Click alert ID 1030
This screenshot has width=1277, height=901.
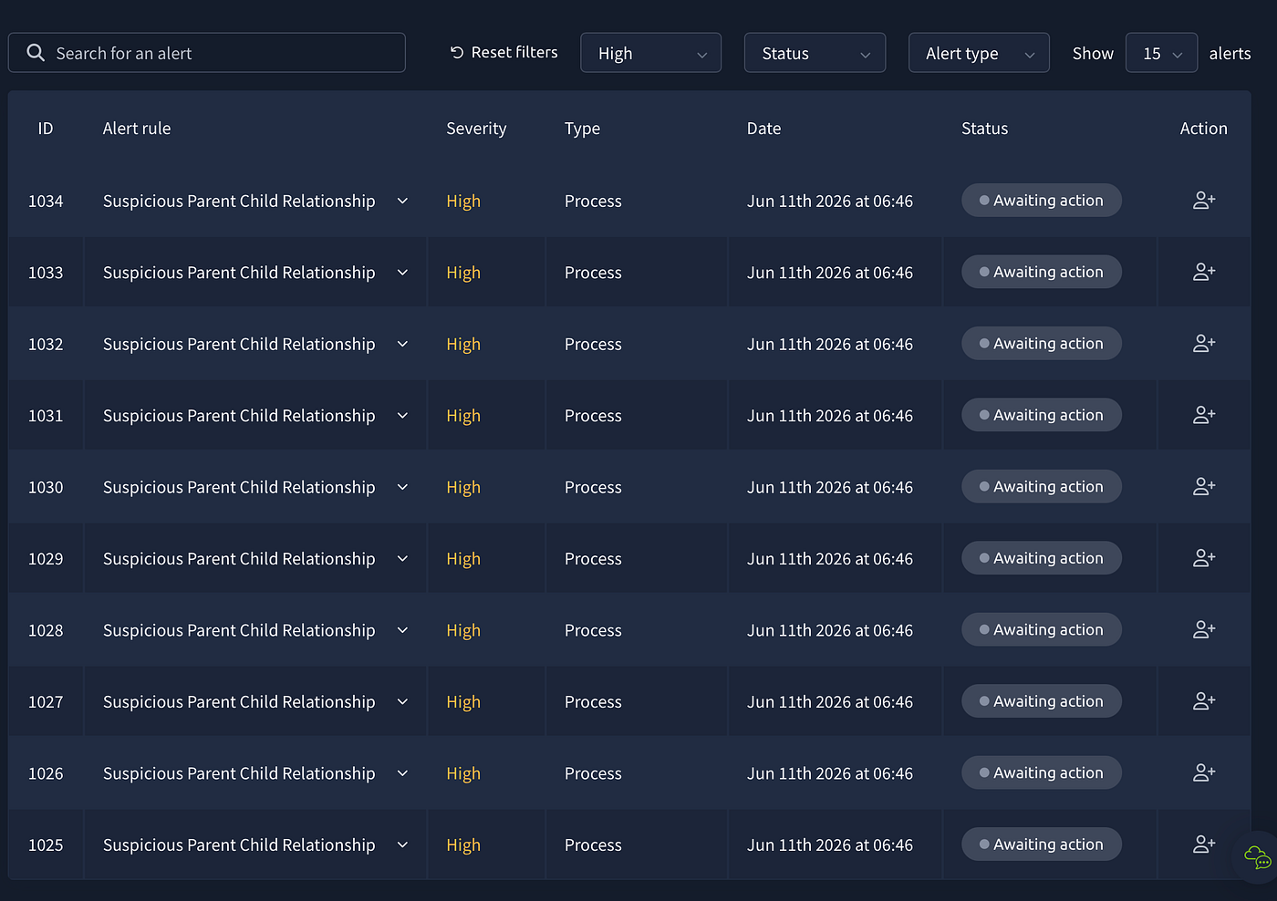pos(46,488)
